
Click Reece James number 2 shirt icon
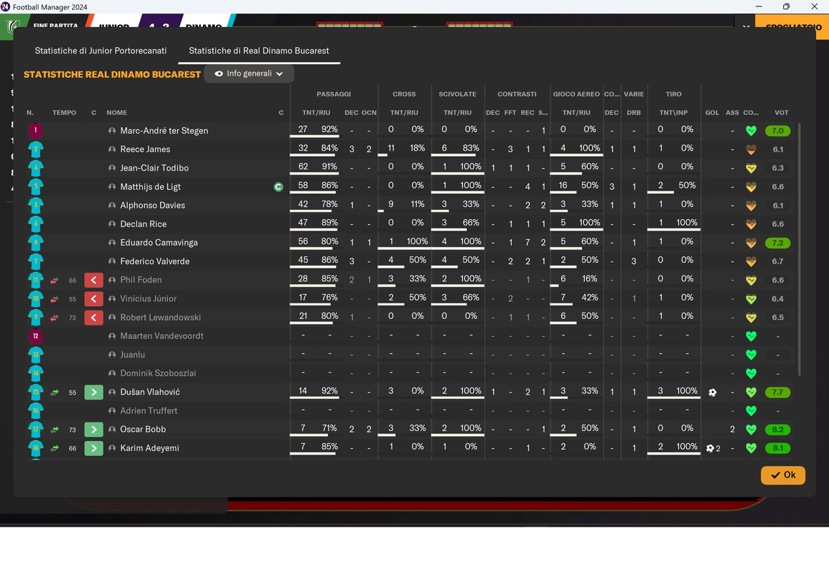pos(36,149)
